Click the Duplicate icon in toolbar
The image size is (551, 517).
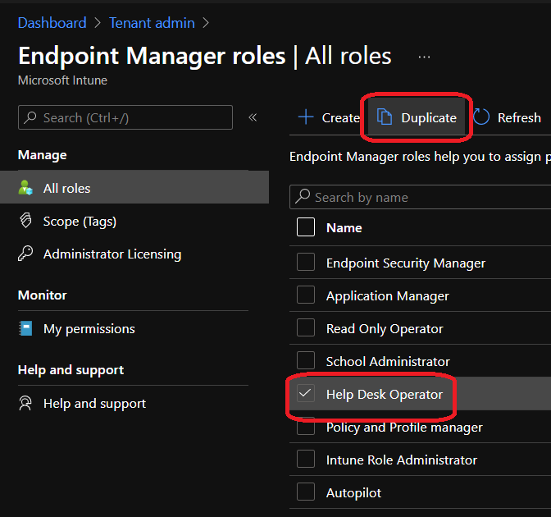point(385,117)
